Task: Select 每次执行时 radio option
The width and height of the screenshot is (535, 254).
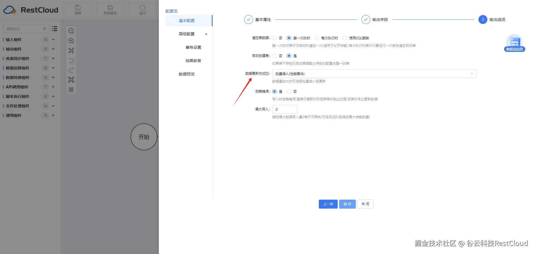Action: point(317,38)
